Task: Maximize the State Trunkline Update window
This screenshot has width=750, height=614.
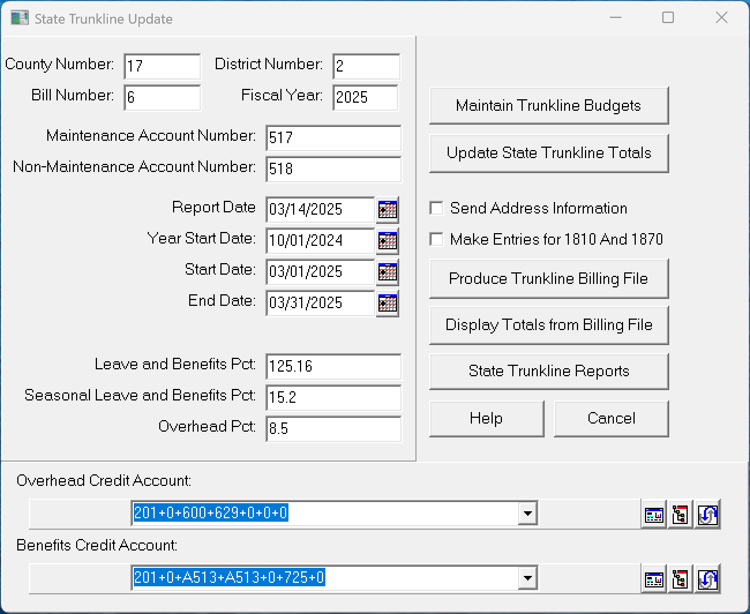Action: click(x=668, y=18)
